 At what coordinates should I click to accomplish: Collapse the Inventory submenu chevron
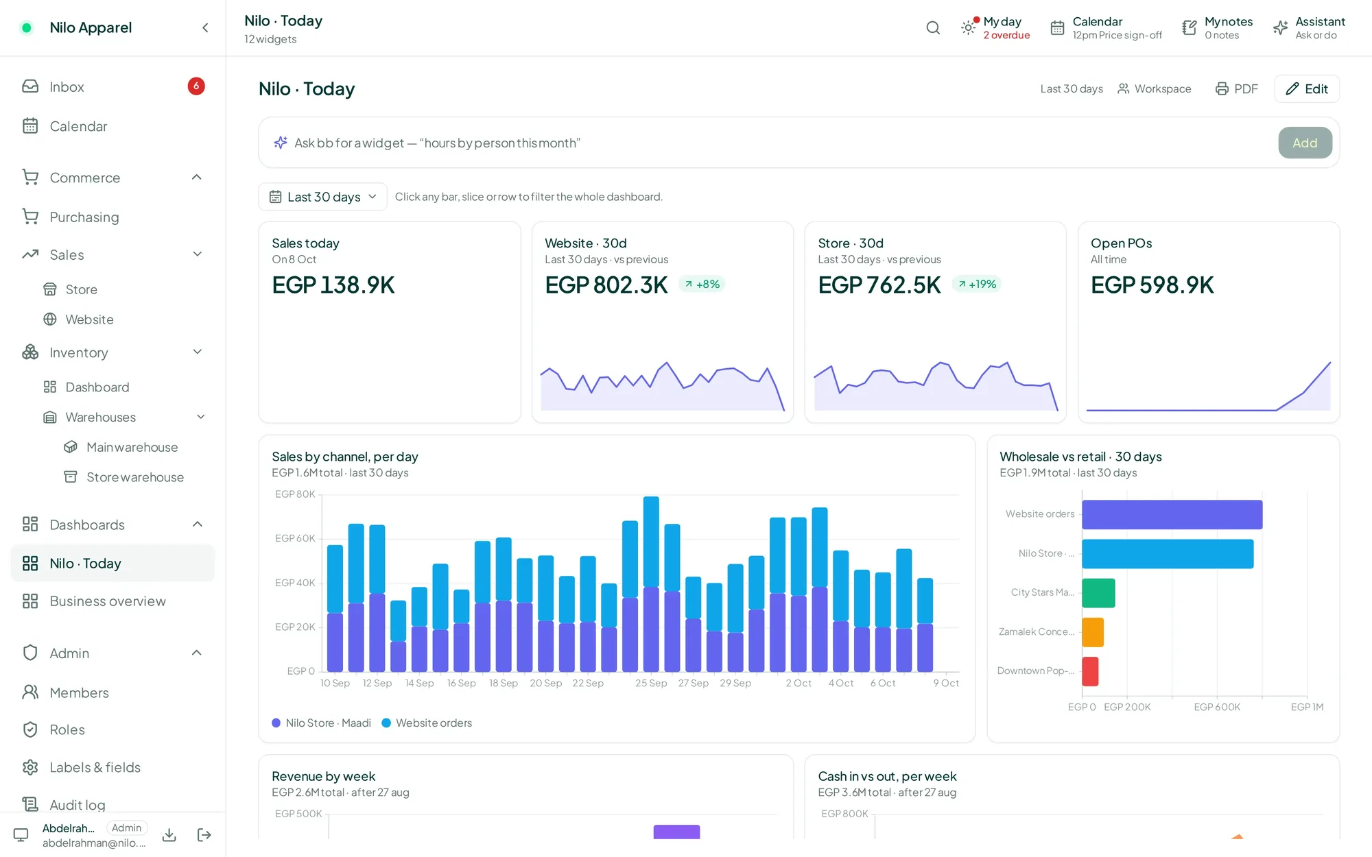click(x=198, y=352)
